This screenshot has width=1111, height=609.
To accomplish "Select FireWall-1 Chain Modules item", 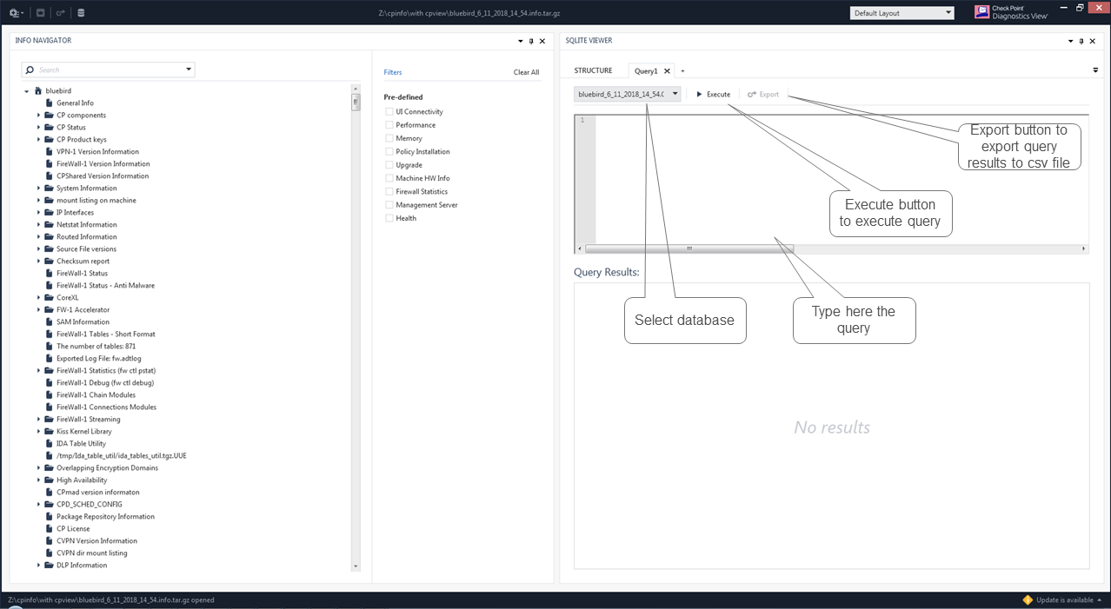I will [x=96, y=394].
